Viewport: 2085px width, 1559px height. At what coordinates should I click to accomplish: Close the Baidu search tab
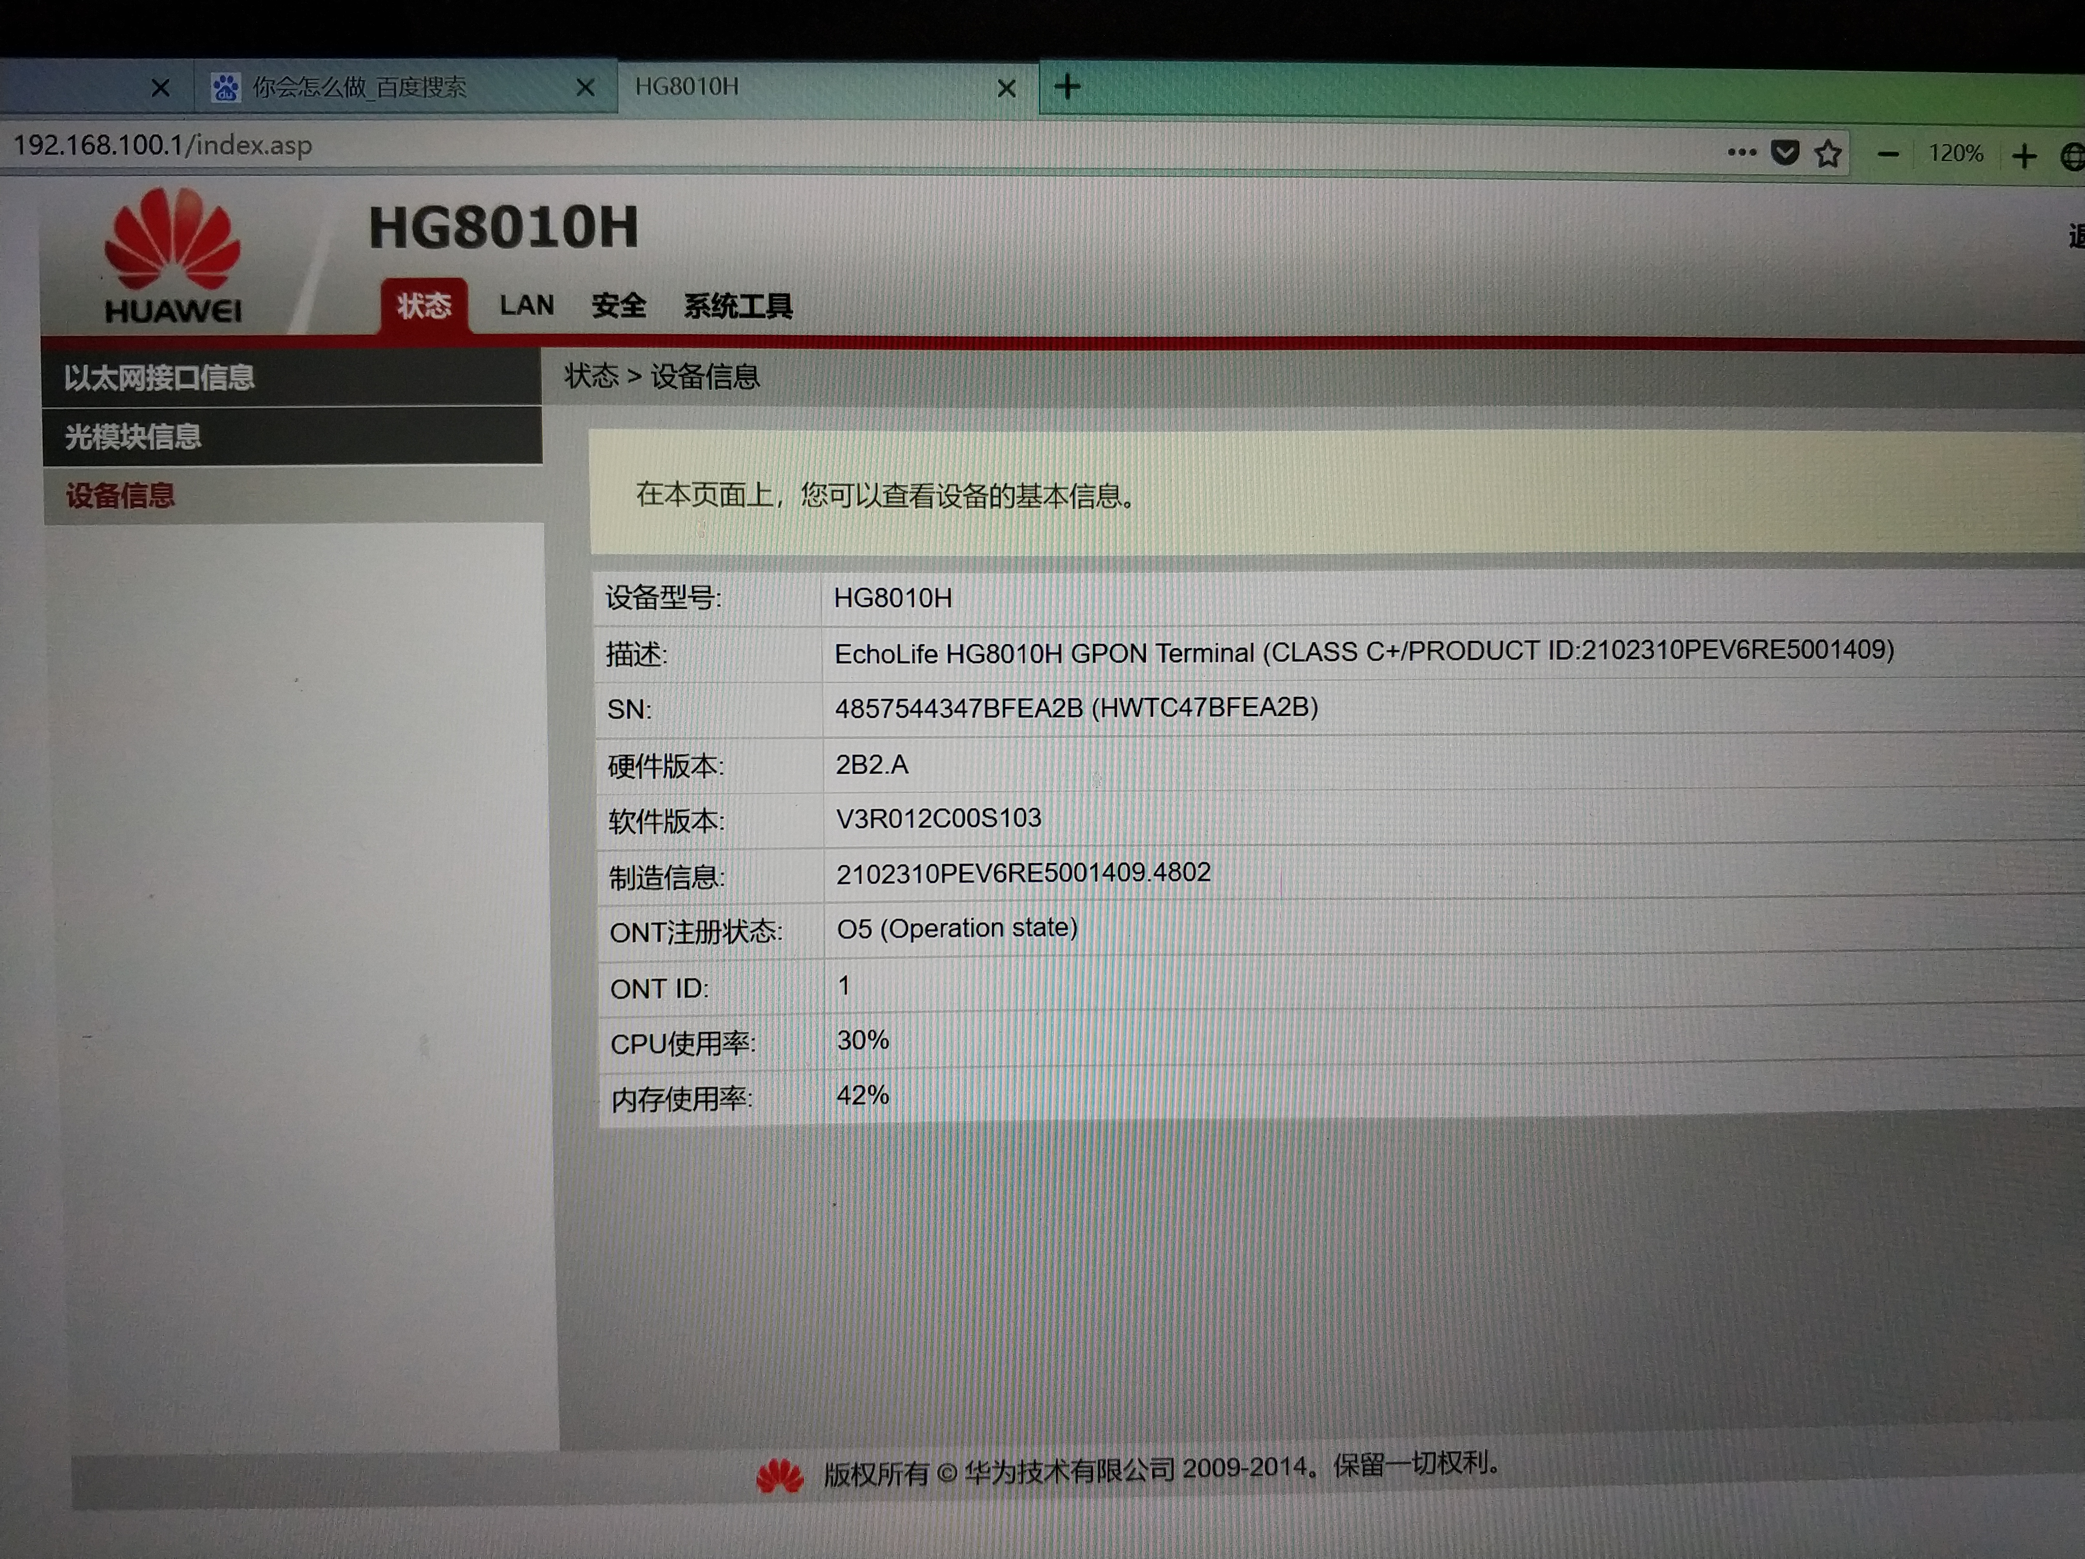pos(584,87)
